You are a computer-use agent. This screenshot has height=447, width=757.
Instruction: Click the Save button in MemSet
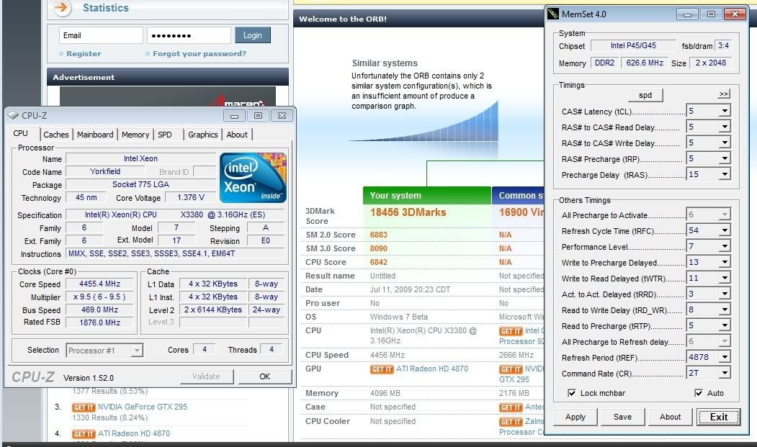622,417
